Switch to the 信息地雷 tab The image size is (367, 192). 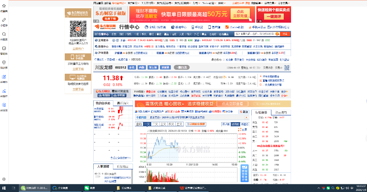[x=123, y=167]
